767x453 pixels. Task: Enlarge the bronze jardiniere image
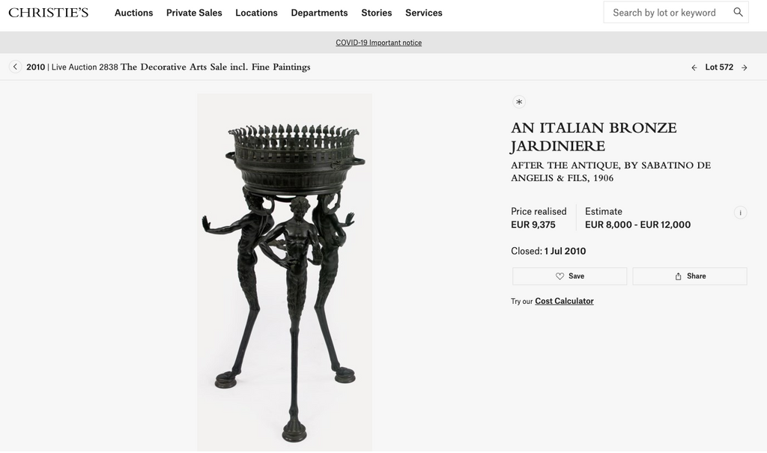[x=285, y=272]
